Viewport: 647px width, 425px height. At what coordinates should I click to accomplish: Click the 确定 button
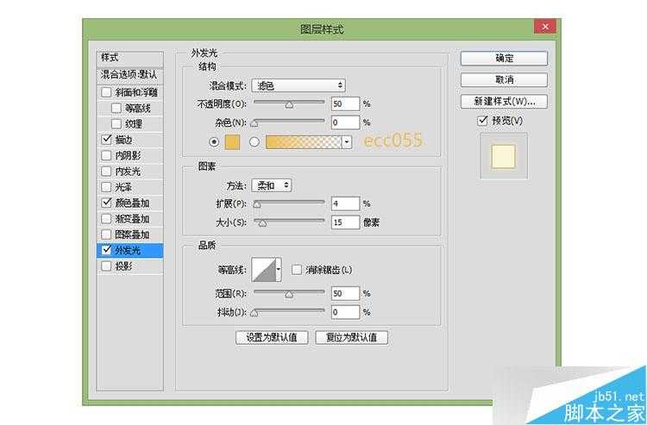[x=504, y=59]
